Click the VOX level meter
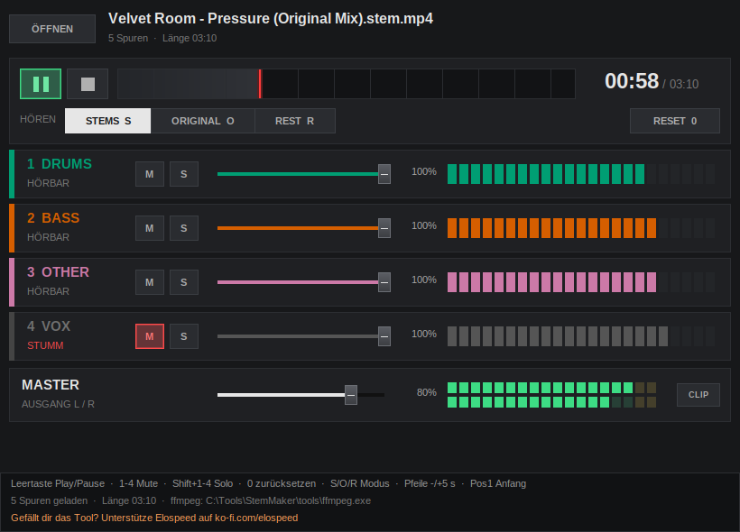The image size is (740, 532). click(581, 336)
